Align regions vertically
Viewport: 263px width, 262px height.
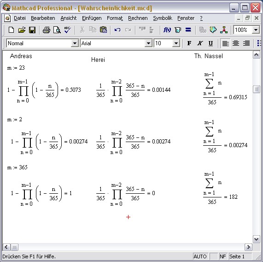coord(152,30)
